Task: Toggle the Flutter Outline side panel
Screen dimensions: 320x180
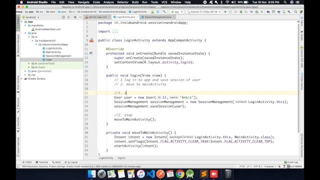Action: [x=301, y=81]
